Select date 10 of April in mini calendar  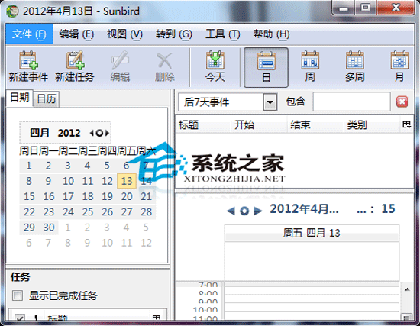[68, 181]
